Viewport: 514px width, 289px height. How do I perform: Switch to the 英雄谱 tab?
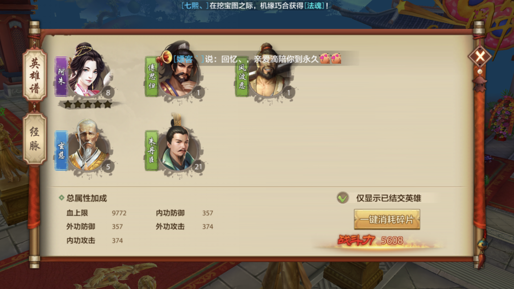pos(35,75)
